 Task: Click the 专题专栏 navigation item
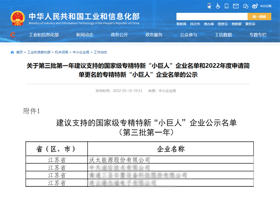pos(258,35)
